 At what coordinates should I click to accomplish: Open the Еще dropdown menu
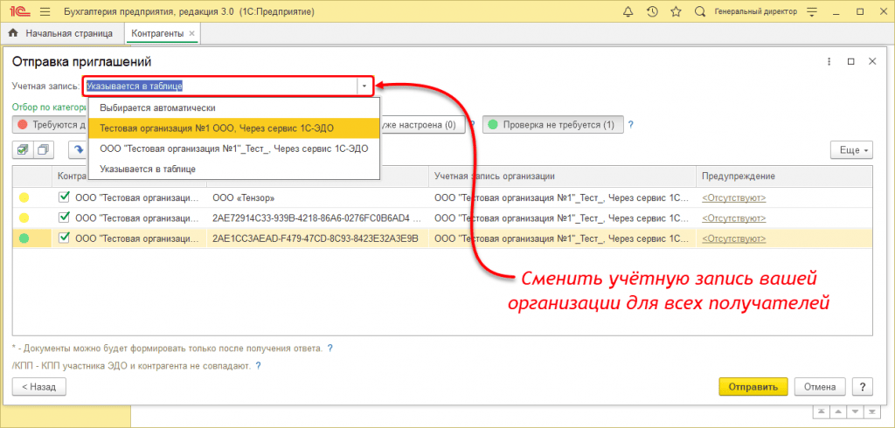pos(850,150)
